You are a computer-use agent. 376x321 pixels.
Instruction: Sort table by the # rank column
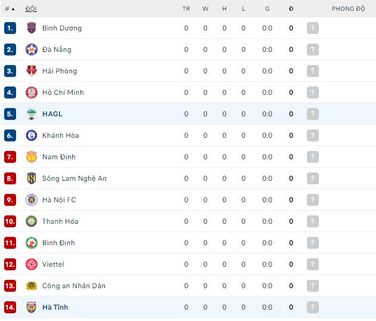tap(9, 9)
